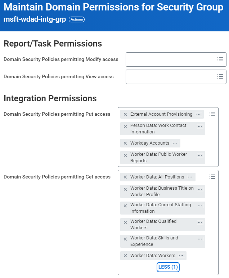Open list prompt icon for Put access
This screenshot has width=229, height=278.
pos(212,114)
